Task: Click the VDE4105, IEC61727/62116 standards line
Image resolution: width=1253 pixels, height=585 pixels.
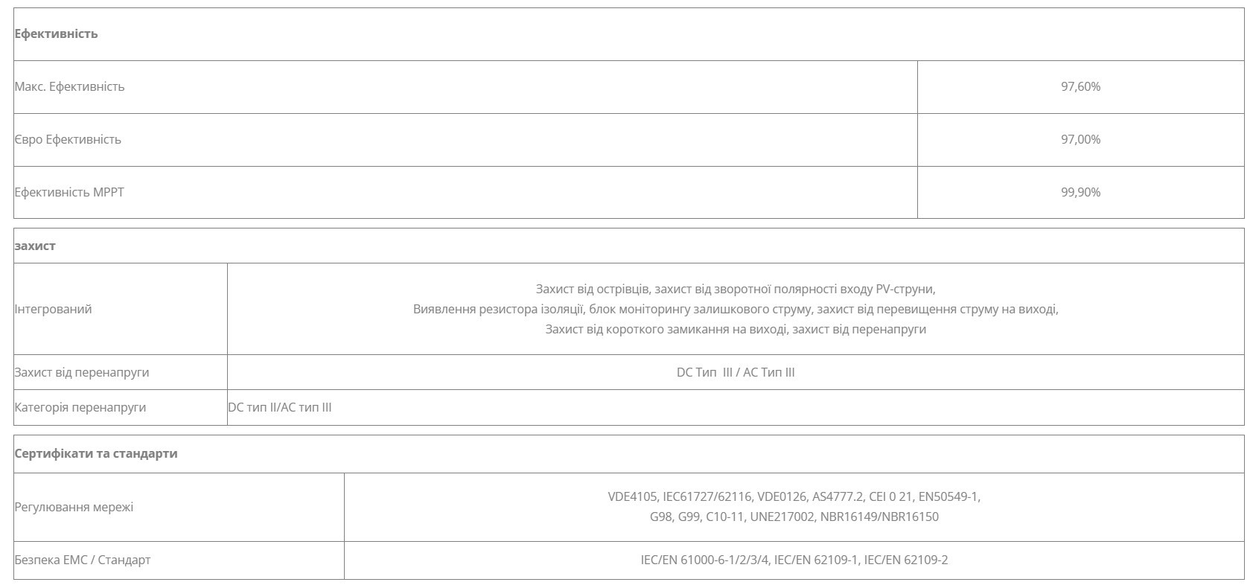Action: point(794,496)
